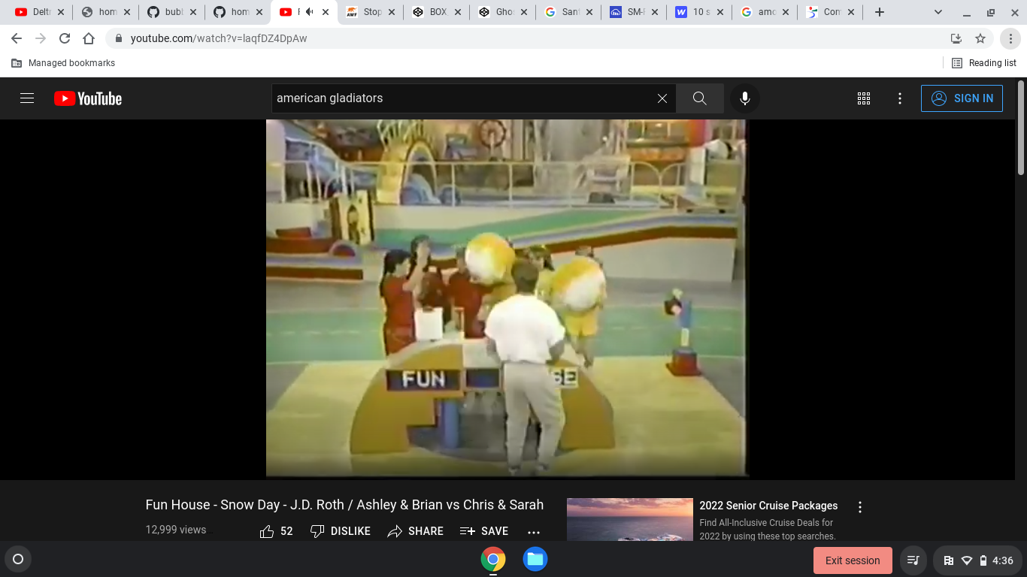
Task: Save the video to a playlist
Action: tap(484, 531)
